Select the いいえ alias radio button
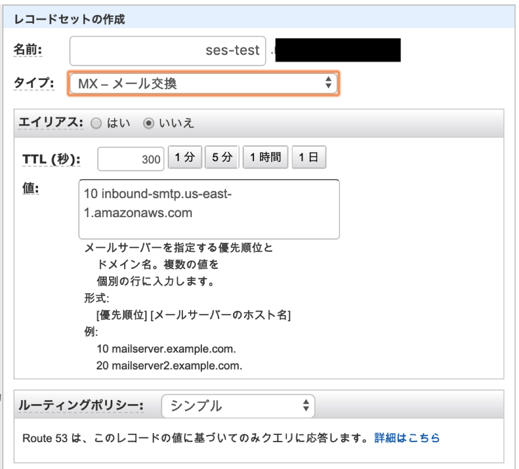 tap(148, 123)
